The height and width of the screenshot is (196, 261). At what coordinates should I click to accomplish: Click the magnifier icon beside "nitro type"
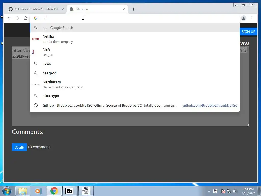(x=36, y=96)
